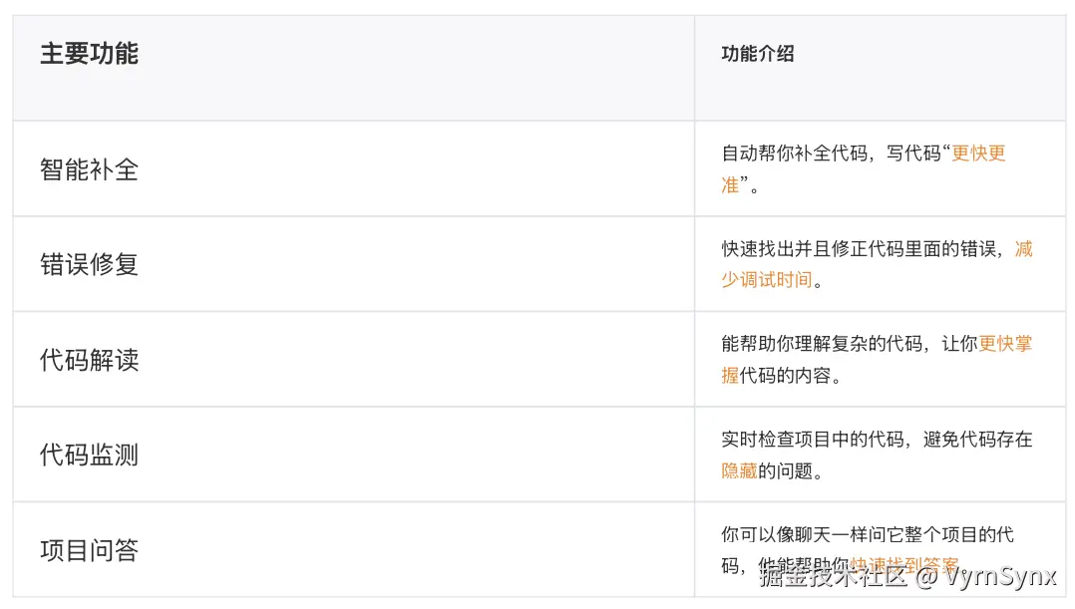Click the phrase 能帮助你理解复杂的代码
This screenshot has width=1075, height=609.
pyautogui.click(x=823, y=344)
